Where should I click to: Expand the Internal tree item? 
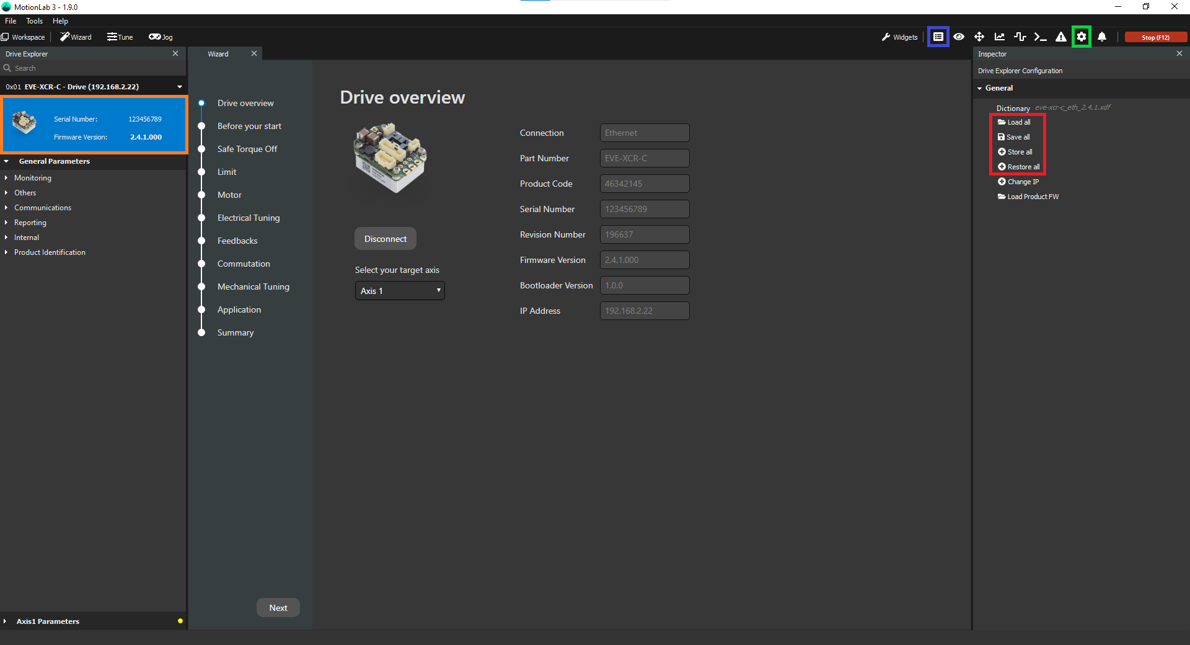6,238
